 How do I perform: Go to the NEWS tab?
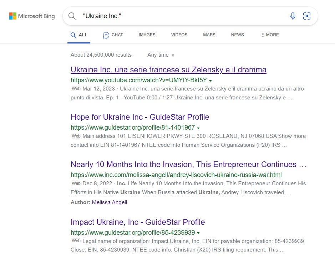(x=237, y=35)
